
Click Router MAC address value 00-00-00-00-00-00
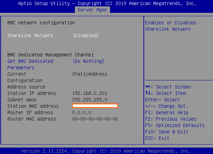click(95, 119)
